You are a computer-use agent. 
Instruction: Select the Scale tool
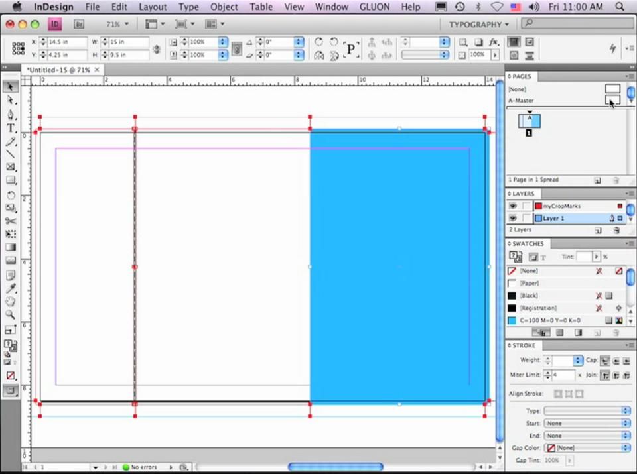[11, 208]
